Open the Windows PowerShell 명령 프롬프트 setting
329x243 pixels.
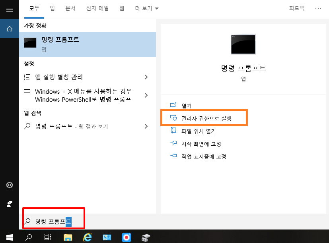88,95
